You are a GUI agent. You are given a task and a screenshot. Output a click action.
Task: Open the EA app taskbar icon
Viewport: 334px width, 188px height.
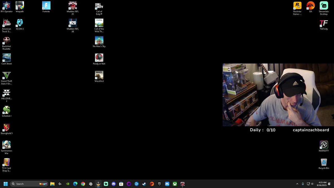152,184
